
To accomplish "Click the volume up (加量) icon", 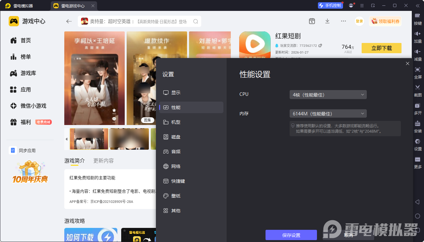I will (x=418, y=34).
